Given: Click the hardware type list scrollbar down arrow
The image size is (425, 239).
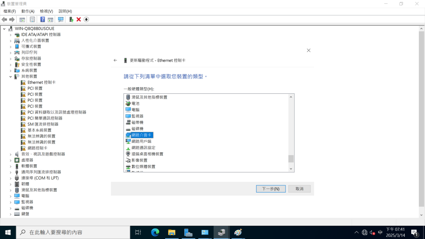Looking at the screenshot, I should (x=291, y=169).
